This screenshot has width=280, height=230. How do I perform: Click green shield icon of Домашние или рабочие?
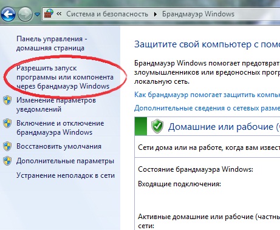(x=157, y=126)
